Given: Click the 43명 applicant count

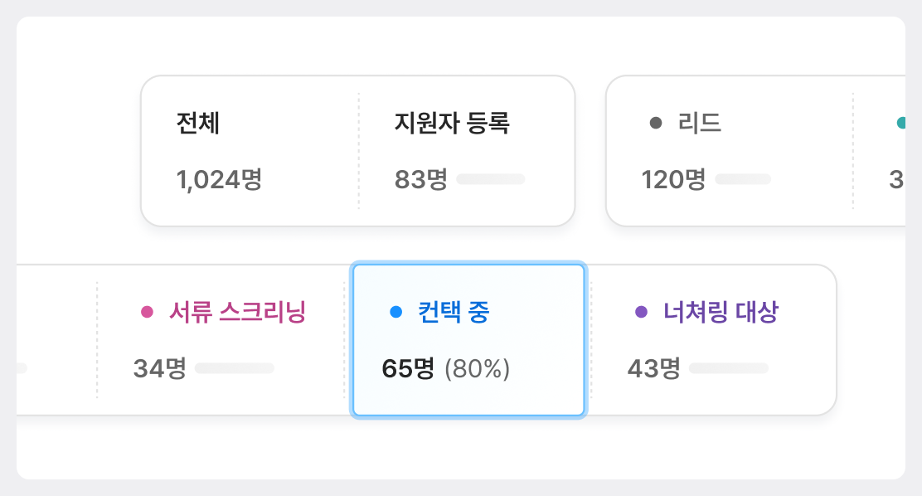Looking at the screenshot, I should point(654,368).
